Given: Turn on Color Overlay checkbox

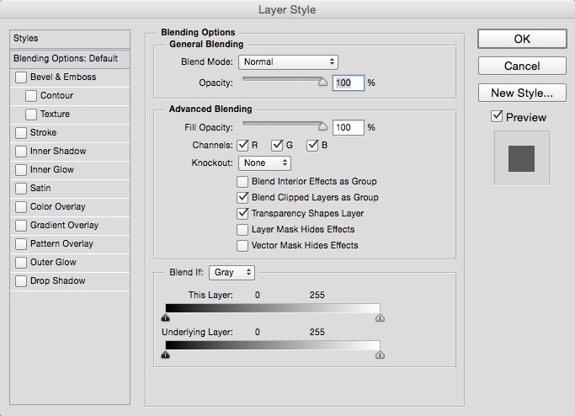Looking at the screenshot, I should 21,207.
